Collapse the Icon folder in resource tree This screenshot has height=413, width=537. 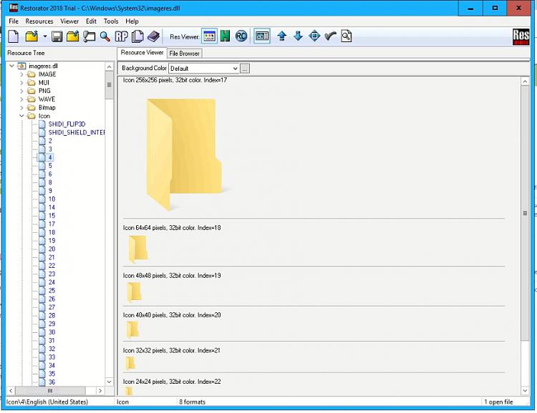tap(21, 116)
